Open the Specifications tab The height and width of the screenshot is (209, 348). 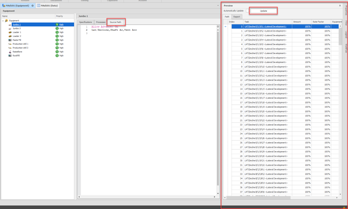click(x=85, y=22)
